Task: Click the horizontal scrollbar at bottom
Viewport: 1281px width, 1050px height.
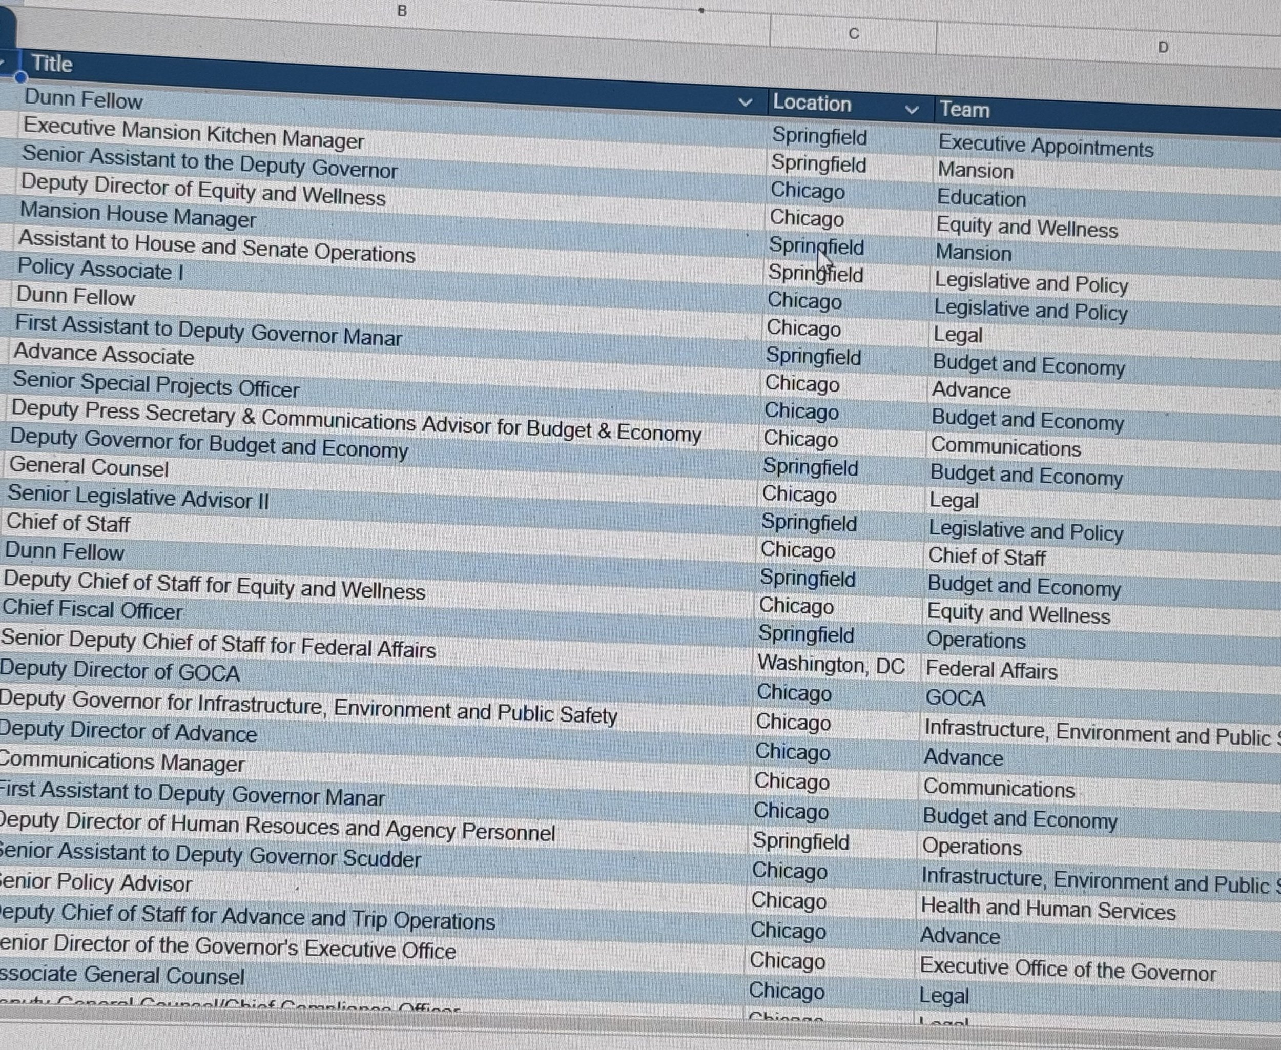Action: [640, 1028]
